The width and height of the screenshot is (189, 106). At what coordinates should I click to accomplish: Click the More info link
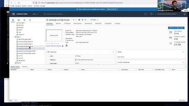click(79, 37)
